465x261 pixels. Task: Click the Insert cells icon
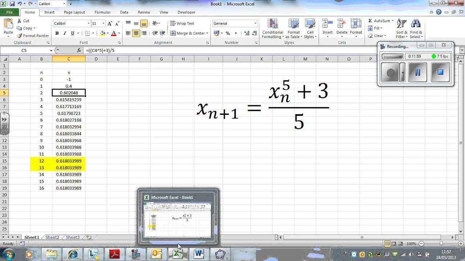click(x=327, y=24)
